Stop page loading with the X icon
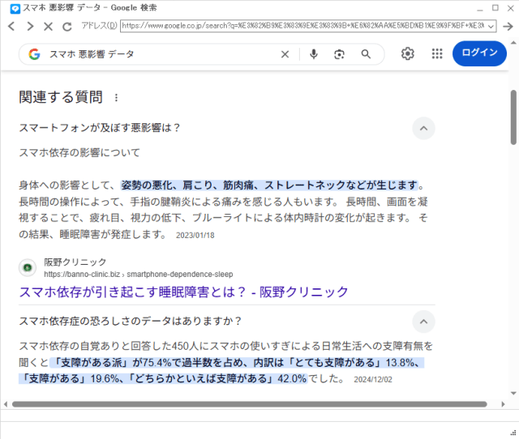The width and height of the screenshot is (519, 439). [49, 27]
